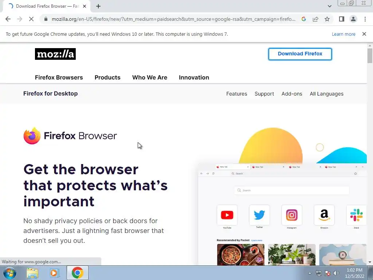
Task: Open Chrome three-dot menu
Action: coord(365,19)
